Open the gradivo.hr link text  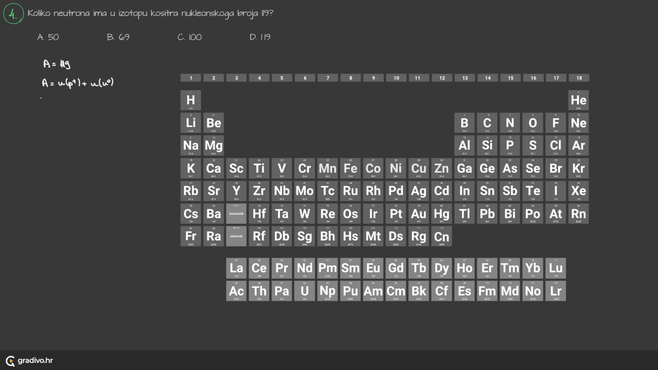(35, 360)
